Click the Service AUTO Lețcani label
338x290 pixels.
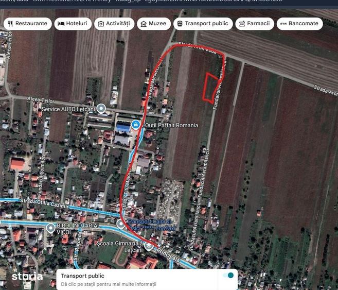pyautogui.click(x=68, y=109)
